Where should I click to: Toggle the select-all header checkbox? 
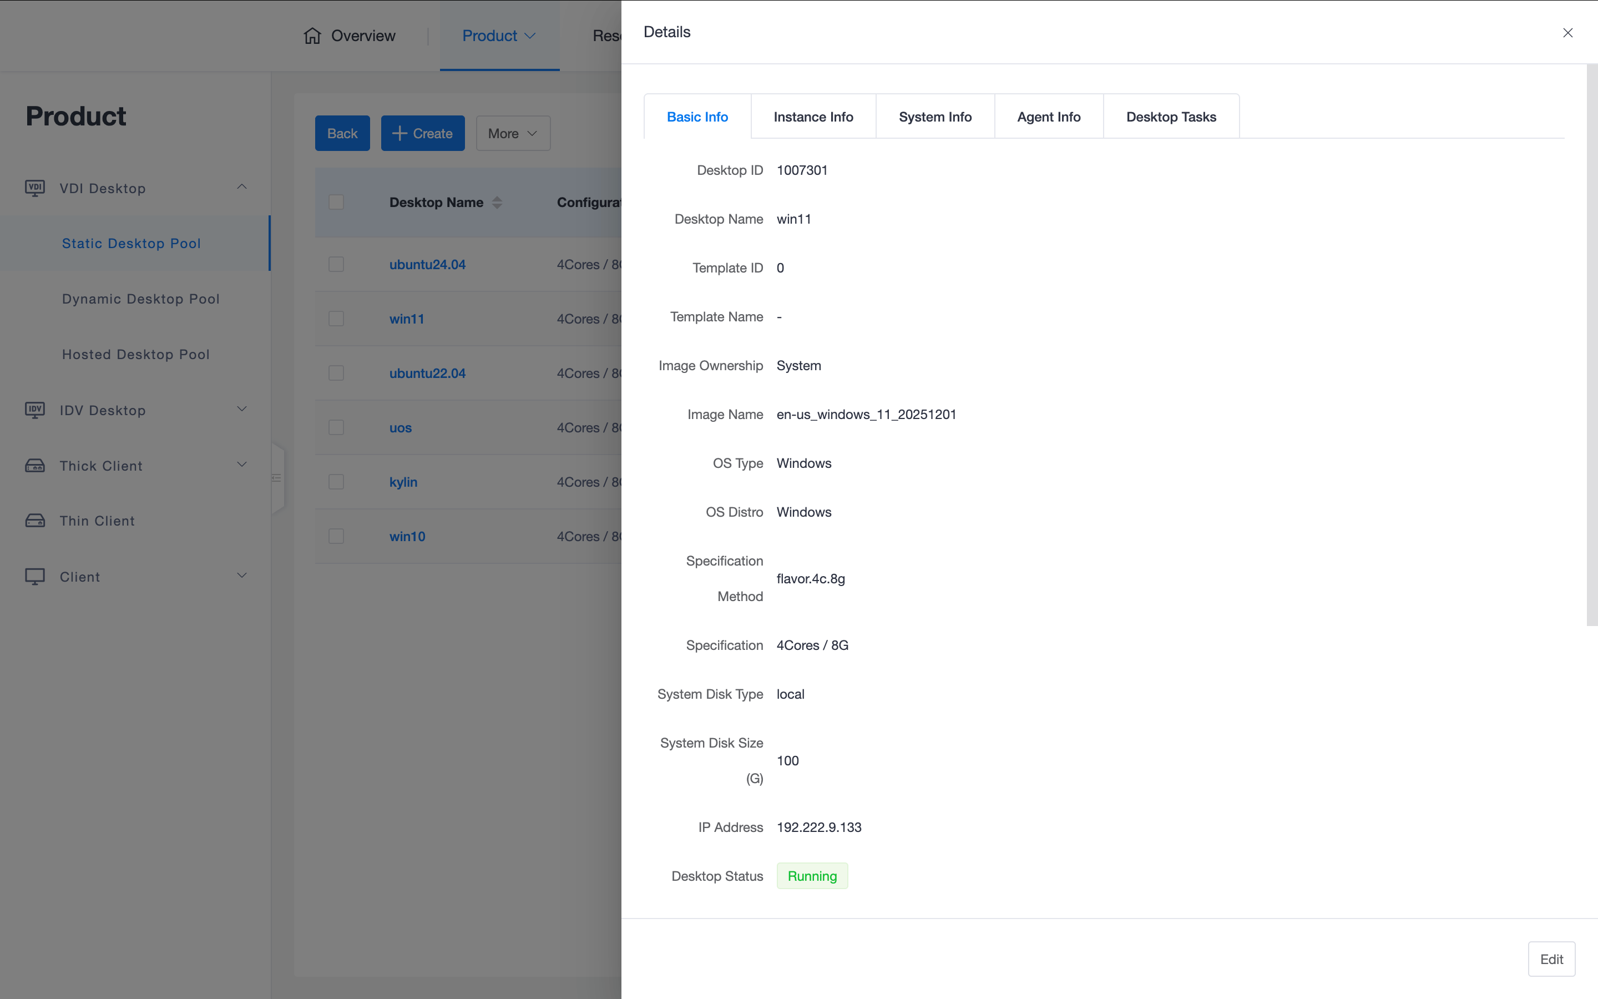(x=336, y=202)
